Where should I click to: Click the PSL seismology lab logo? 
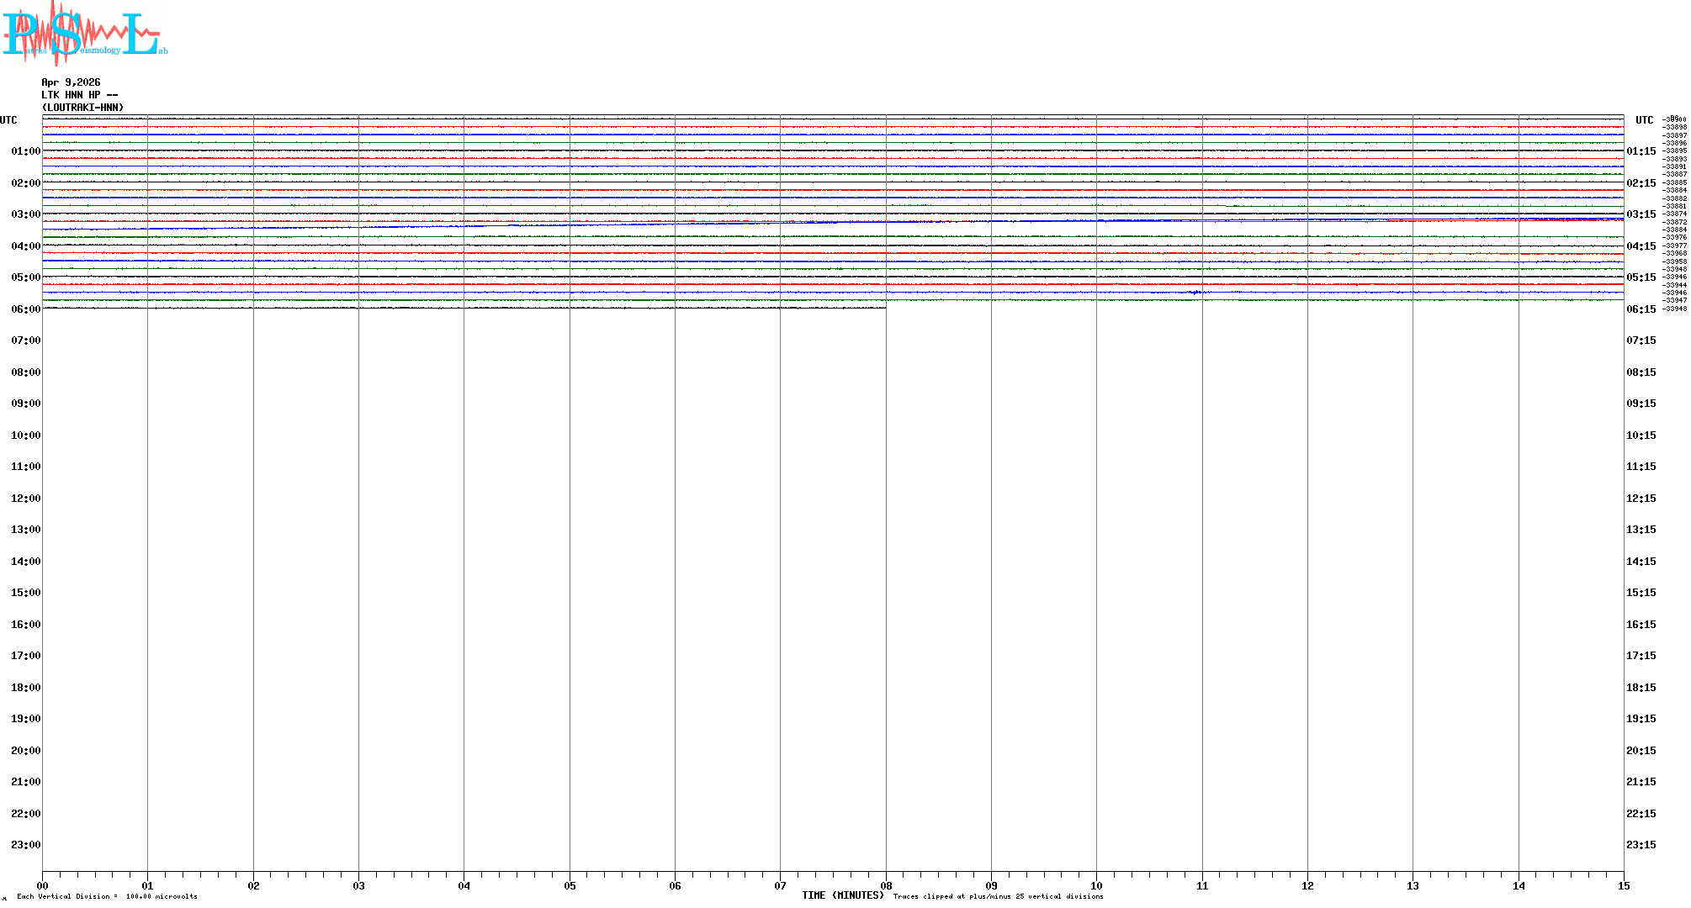point(84,33)
